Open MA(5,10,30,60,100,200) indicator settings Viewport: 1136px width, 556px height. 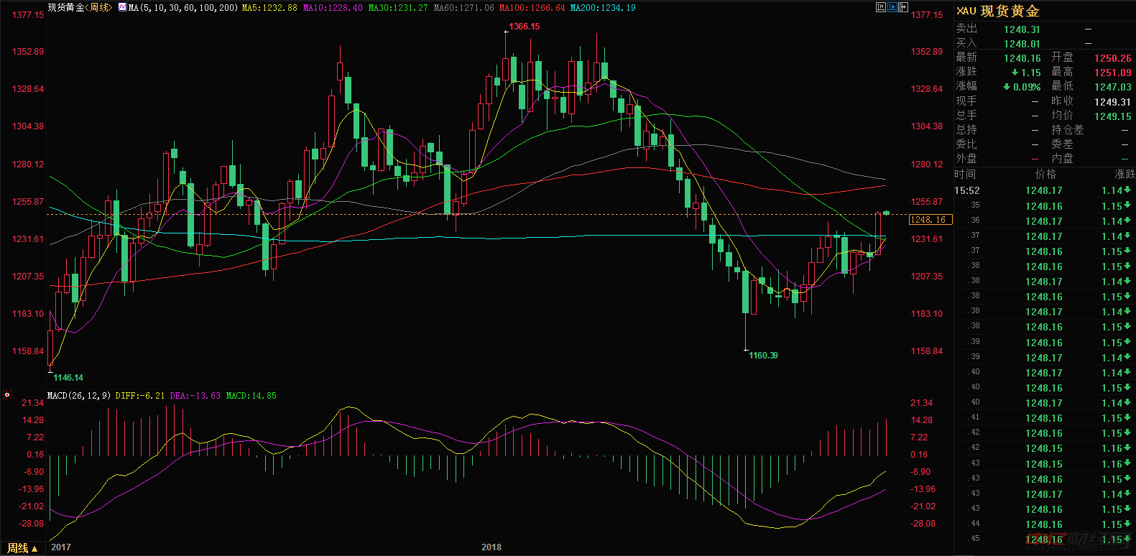pos(183,7)
